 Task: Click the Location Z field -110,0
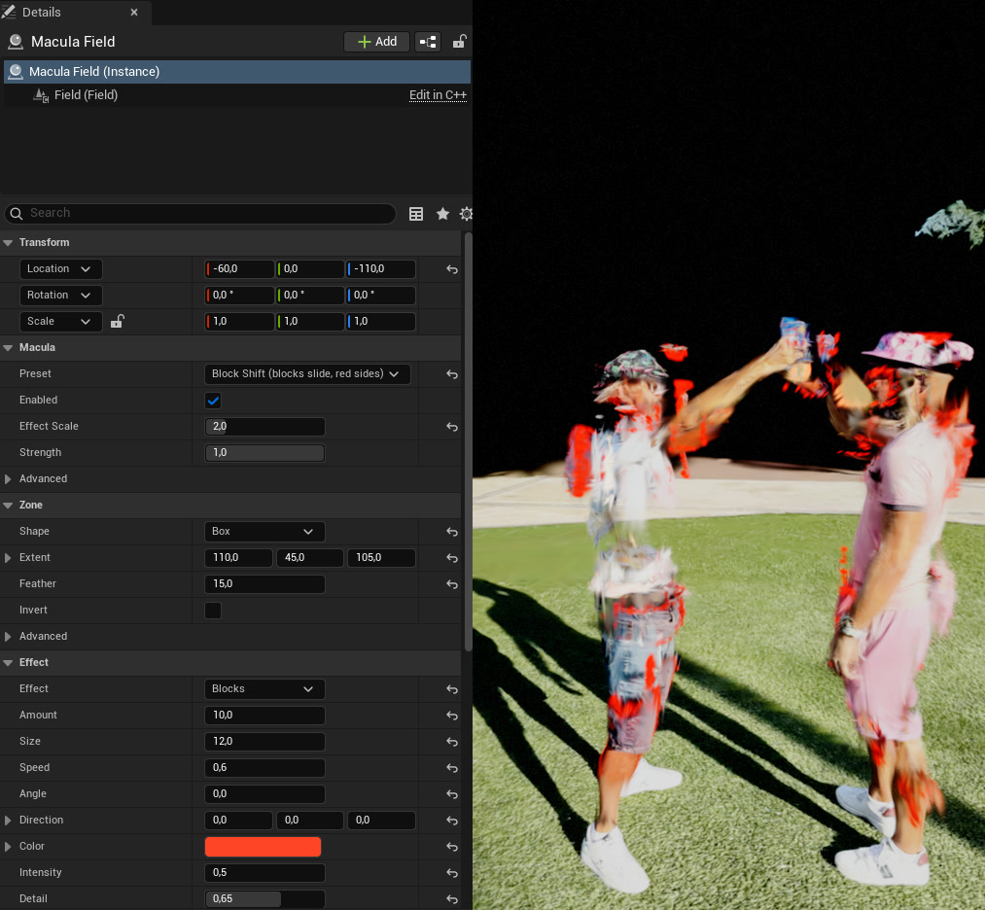coord(381,269)
